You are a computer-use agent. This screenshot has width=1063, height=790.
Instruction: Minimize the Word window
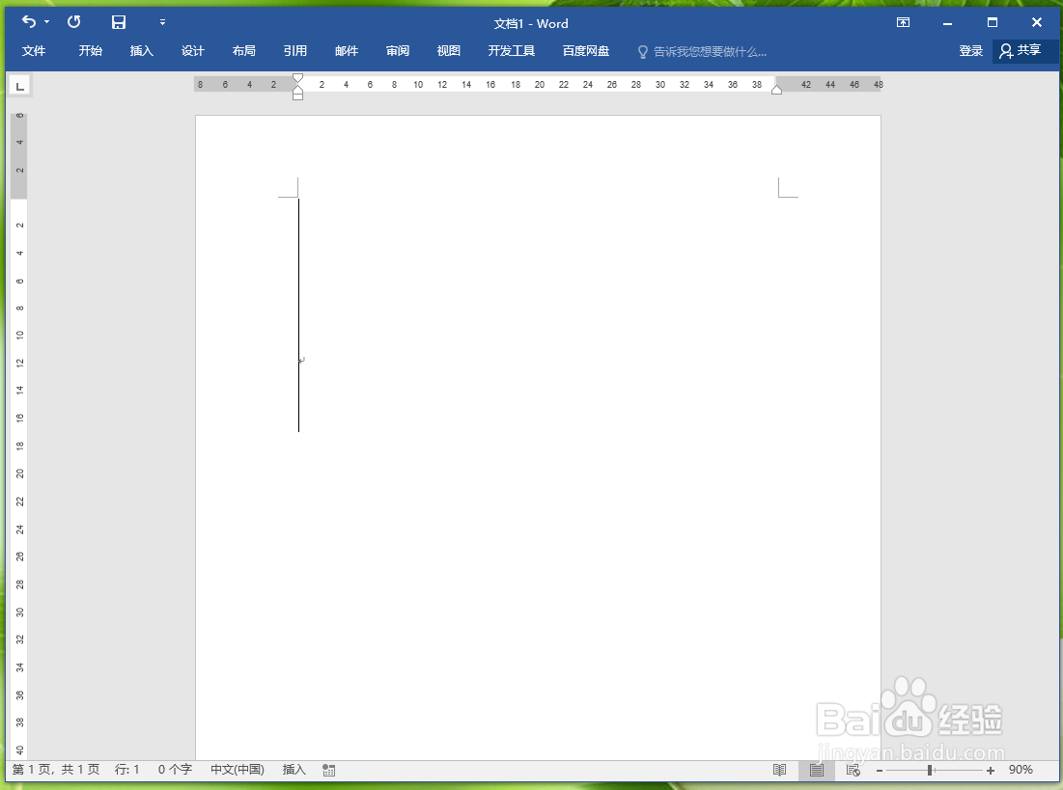pos(948,22)
